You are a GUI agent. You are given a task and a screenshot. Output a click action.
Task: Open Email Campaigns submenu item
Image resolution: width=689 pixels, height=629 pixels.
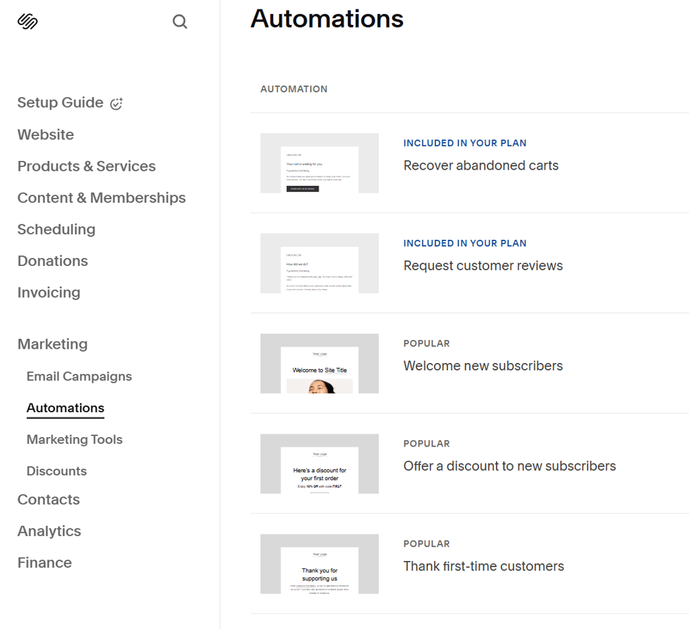[79, 376]
